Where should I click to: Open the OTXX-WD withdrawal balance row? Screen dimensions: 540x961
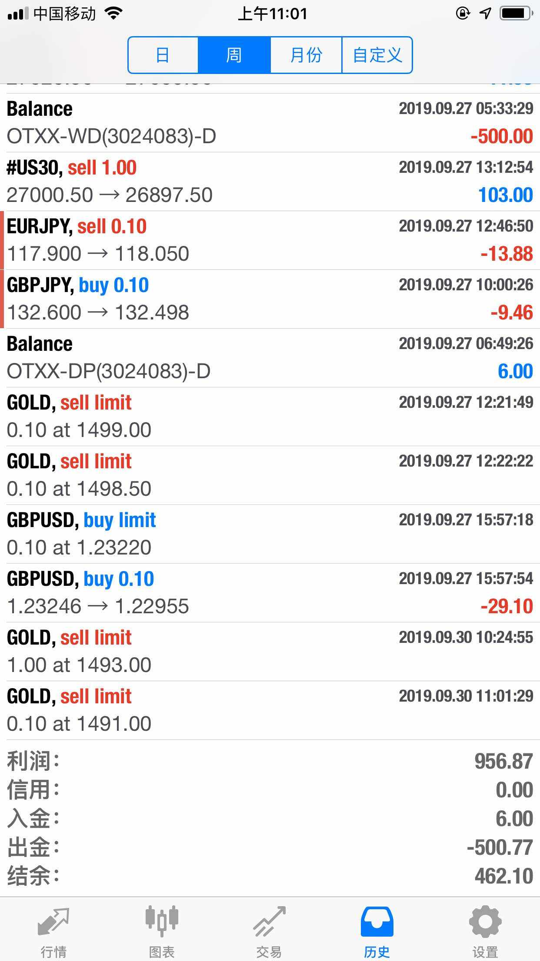(270, 123)
